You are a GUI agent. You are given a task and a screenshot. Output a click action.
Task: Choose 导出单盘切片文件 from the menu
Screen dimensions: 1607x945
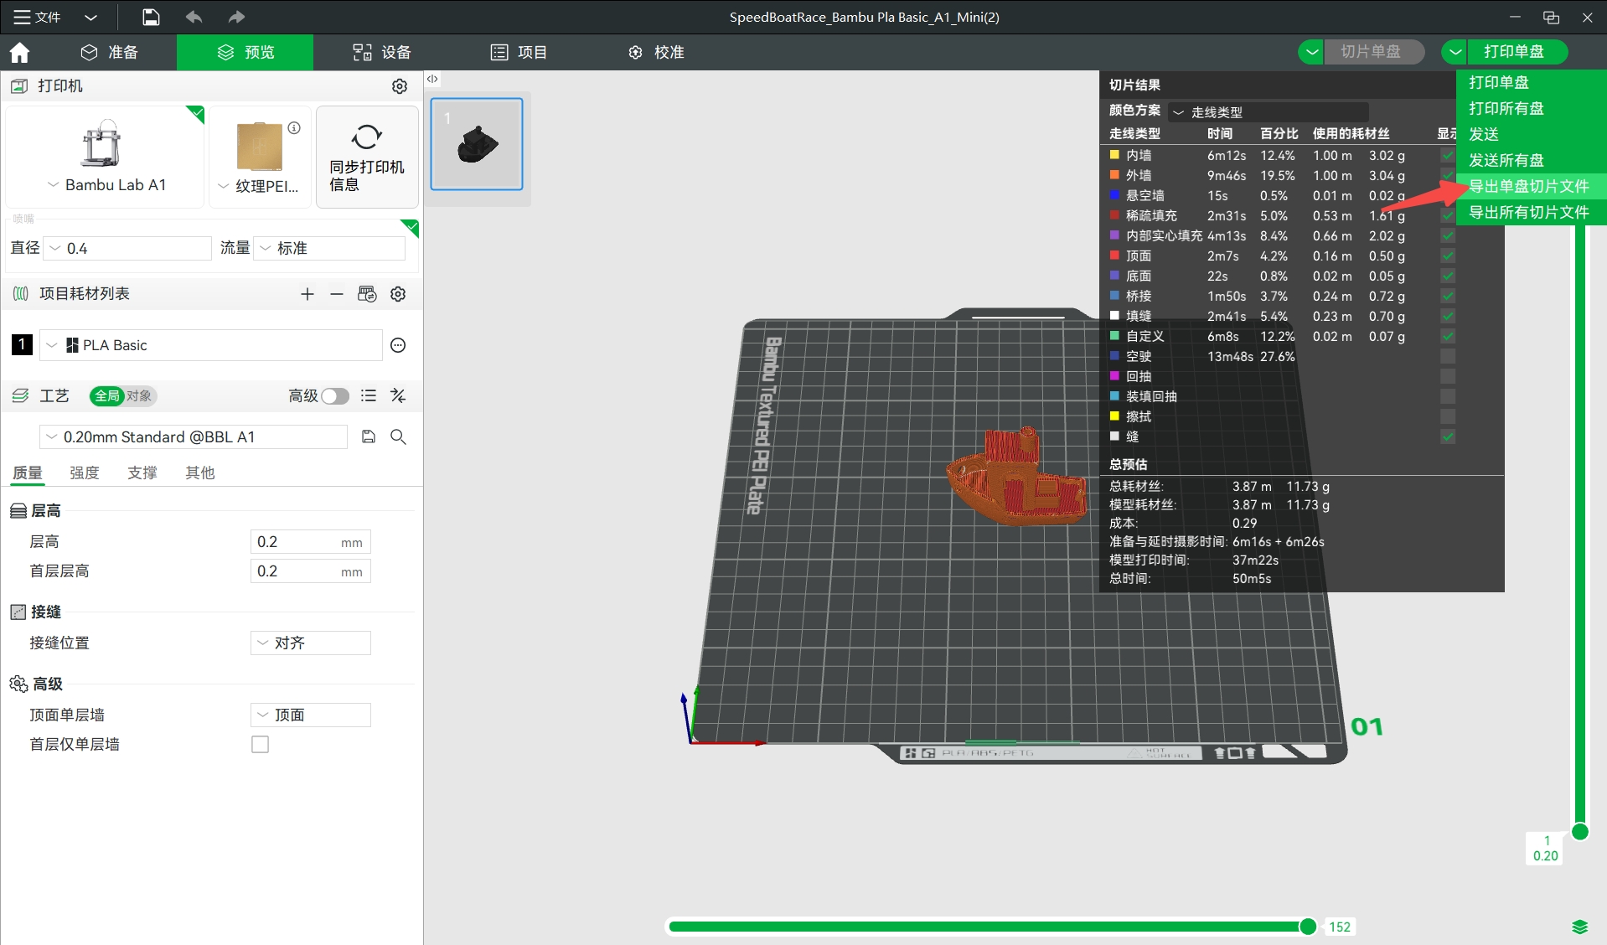1529,186
